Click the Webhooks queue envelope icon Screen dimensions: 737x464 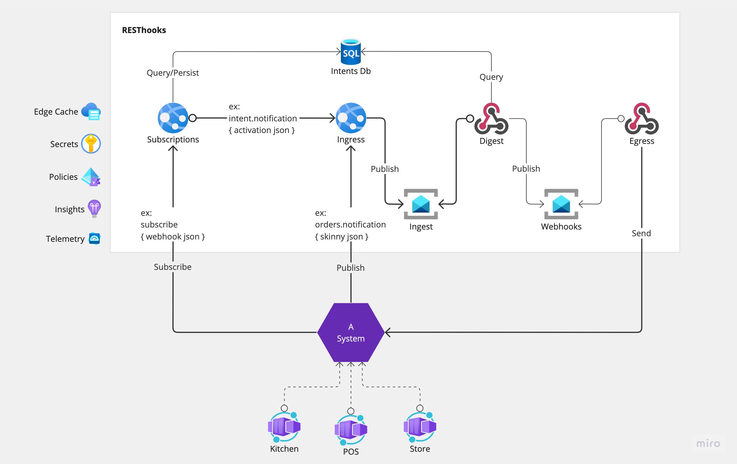[561, 204]
